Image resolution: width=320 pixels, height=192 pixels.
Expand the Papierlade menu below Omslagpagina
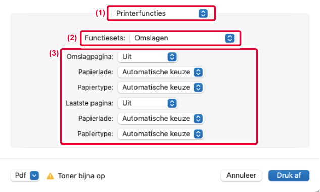[160, 72]
